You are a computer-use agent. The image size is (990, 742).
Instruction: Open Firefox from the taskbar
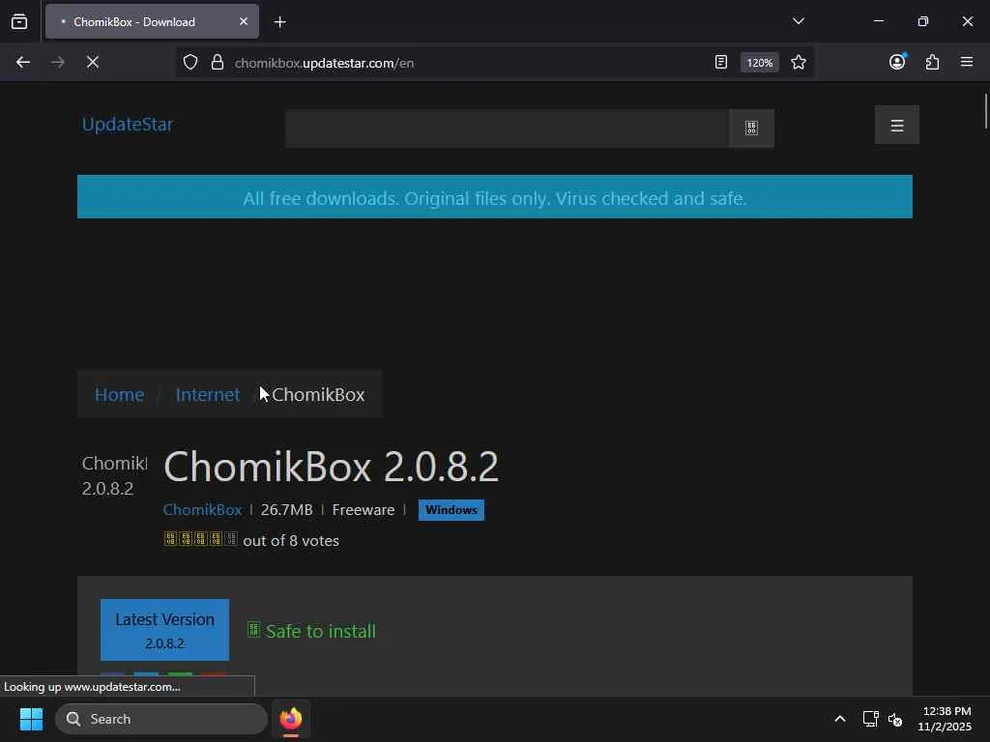tap(291, 719)
